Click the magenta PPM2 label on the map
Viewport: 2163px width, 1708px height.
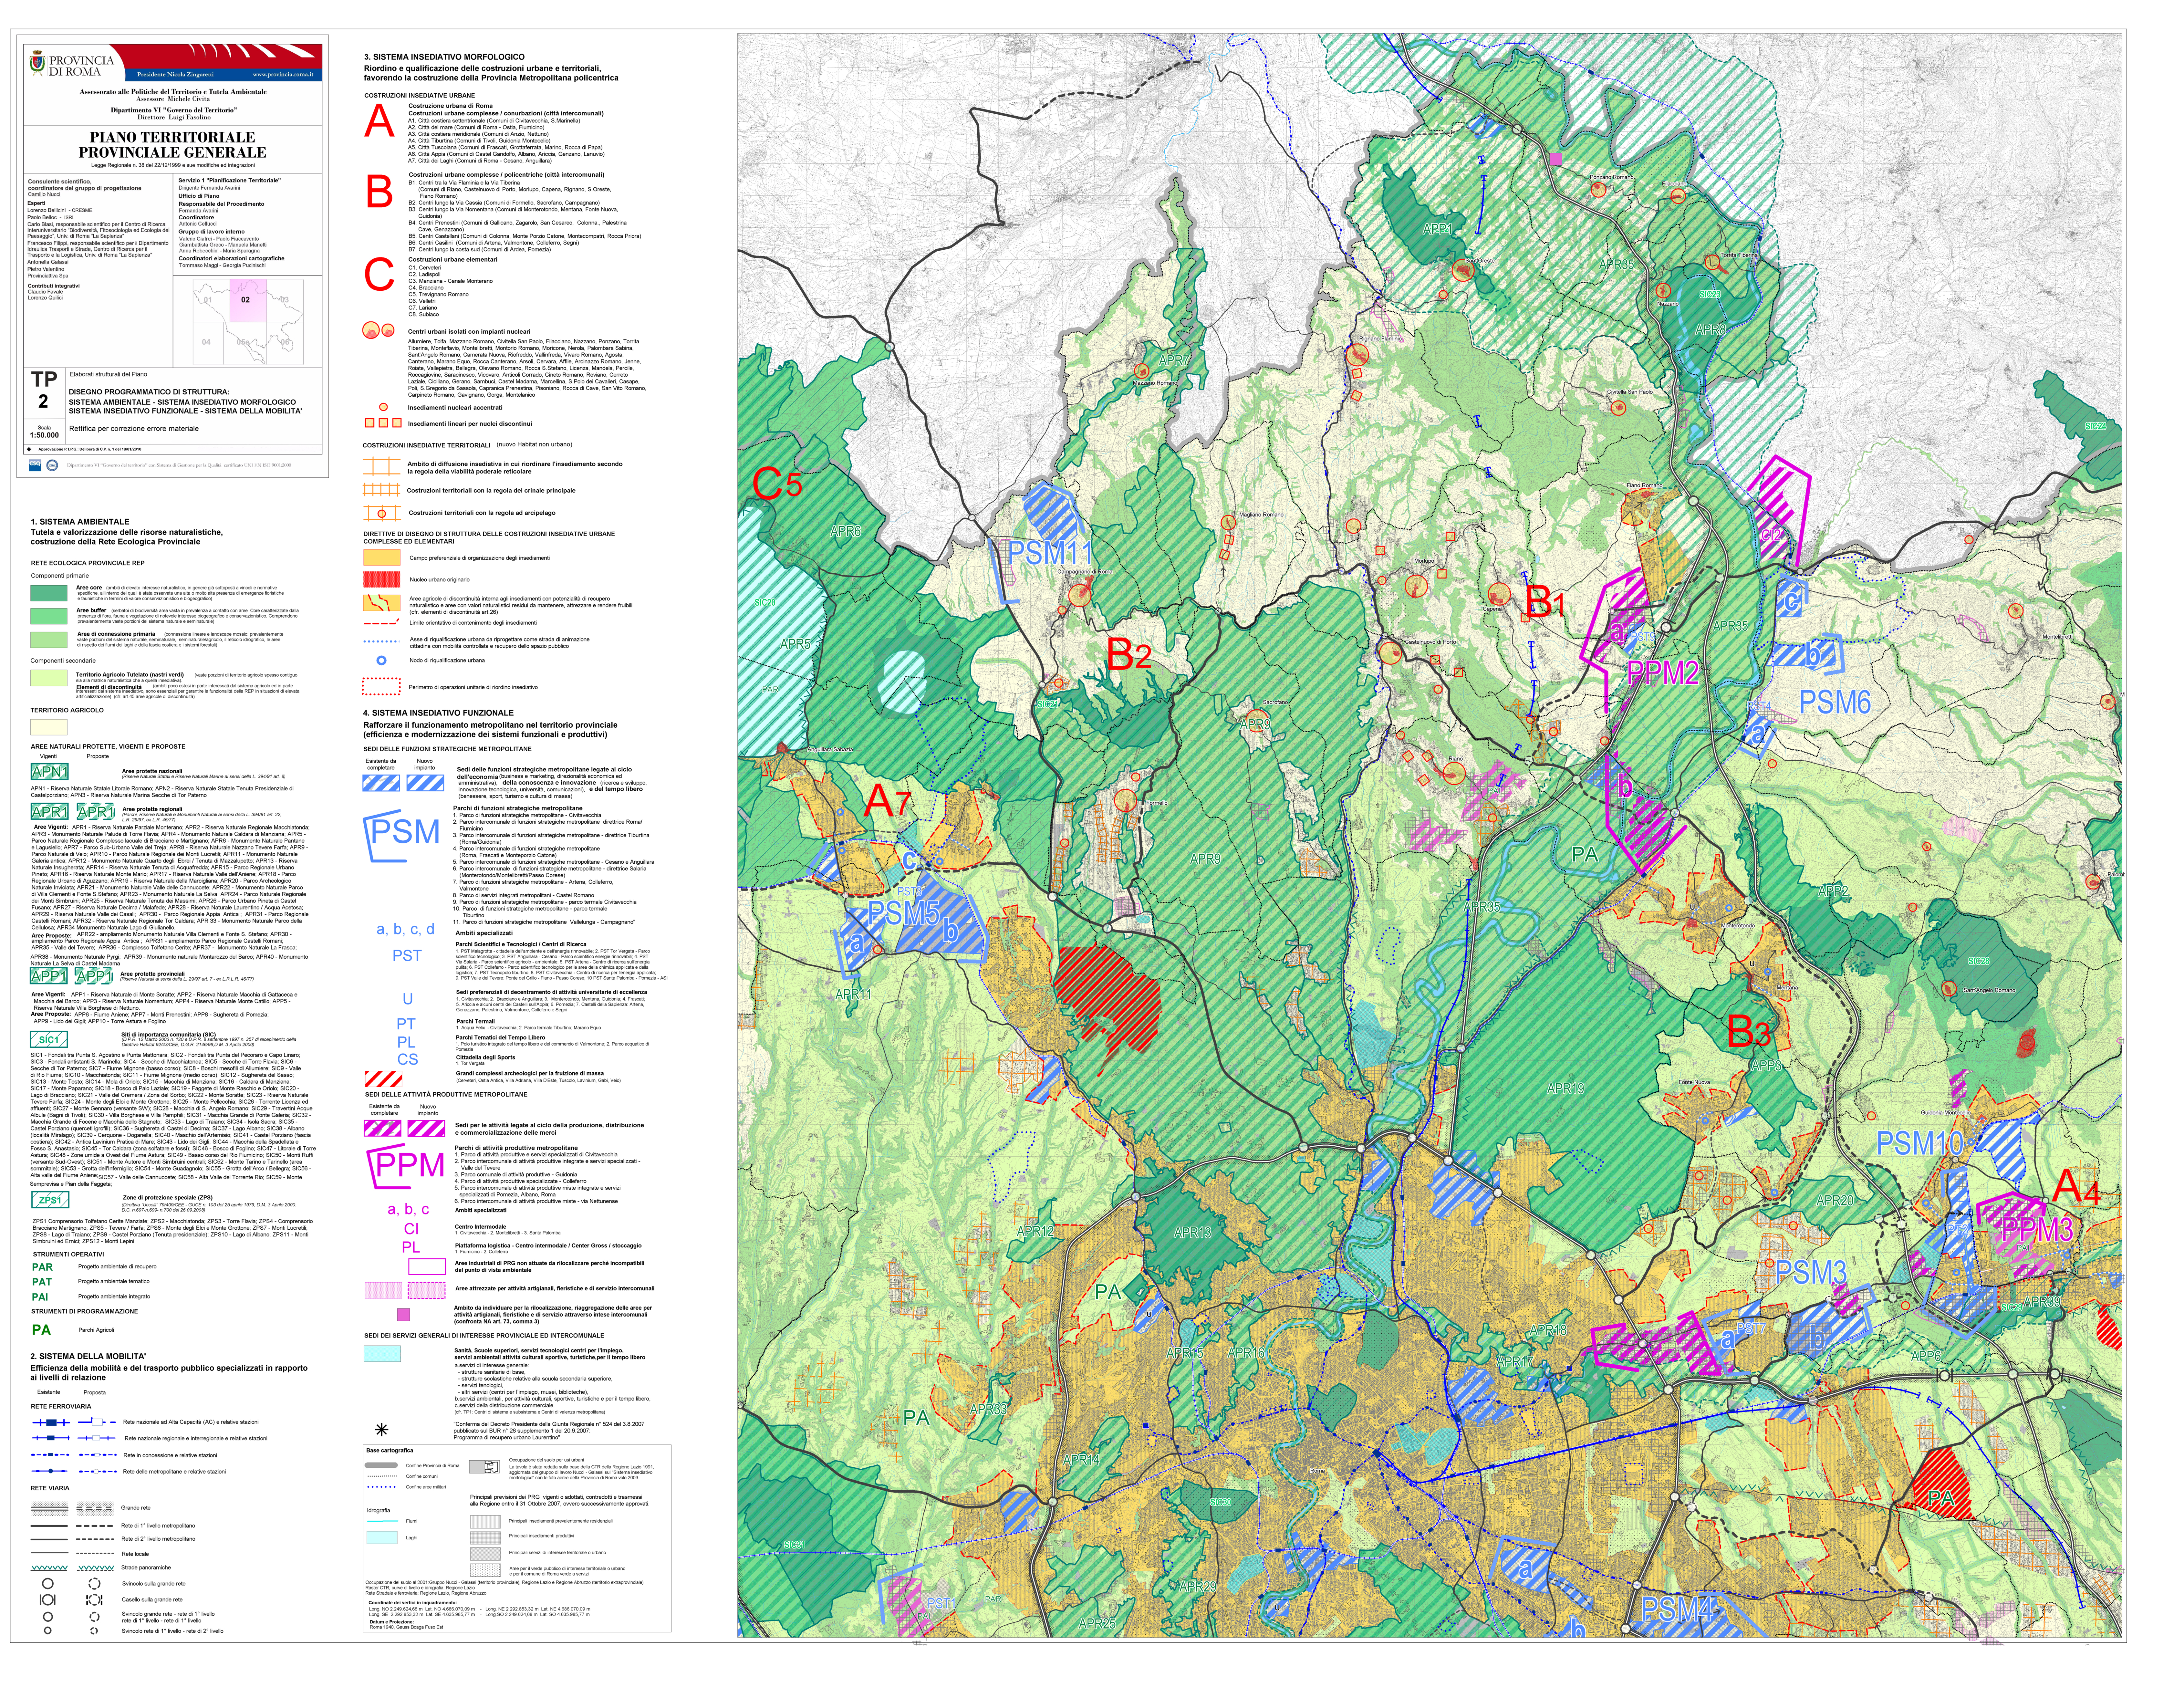pos(1663,673)
